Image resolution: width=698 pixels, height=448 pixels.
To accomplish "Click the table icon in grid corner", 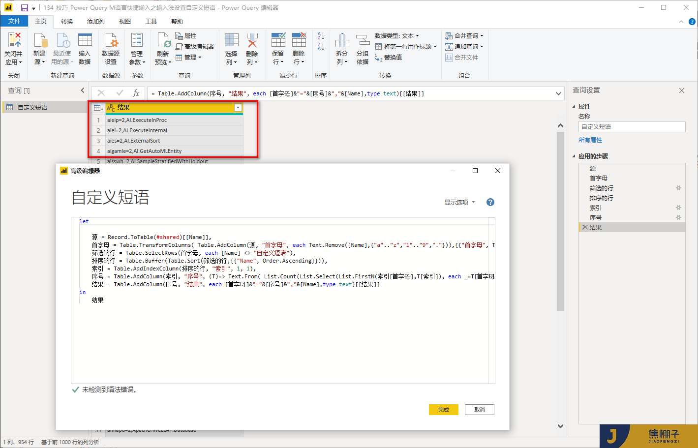I will click(98, 108).
